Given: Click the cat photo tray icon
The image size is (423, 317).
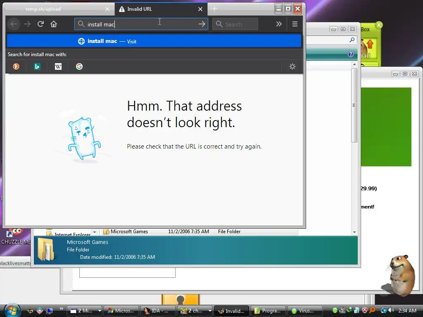Looking at the screenshot, I should click(342, 310).
